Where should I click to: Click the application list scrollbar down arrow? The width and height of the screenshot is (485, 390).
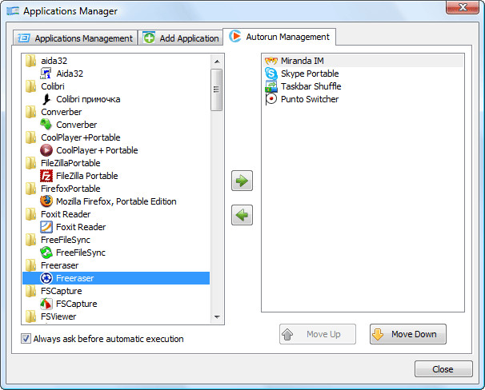217,316
